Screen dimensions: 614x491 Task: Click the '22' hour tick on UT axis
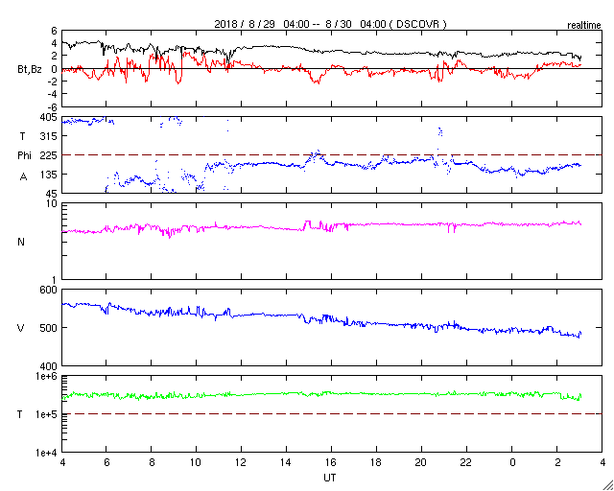[466, 462]
